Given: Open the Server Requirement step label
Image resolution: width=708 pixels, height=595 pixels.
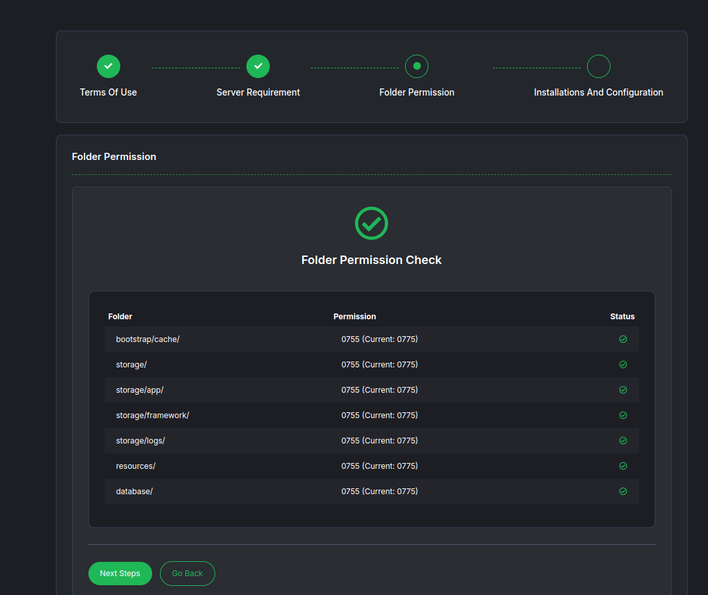Looking at the screenshot, I should (x=258, y=92).
